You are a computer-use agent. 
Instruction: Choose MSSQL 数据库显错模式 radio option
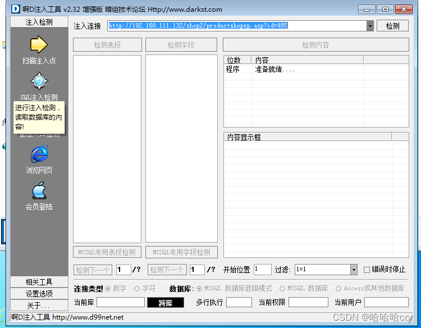tap(199, 289)
